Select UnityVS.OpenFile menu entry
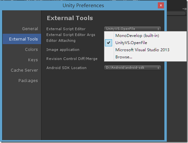 (x=131, y=43)
